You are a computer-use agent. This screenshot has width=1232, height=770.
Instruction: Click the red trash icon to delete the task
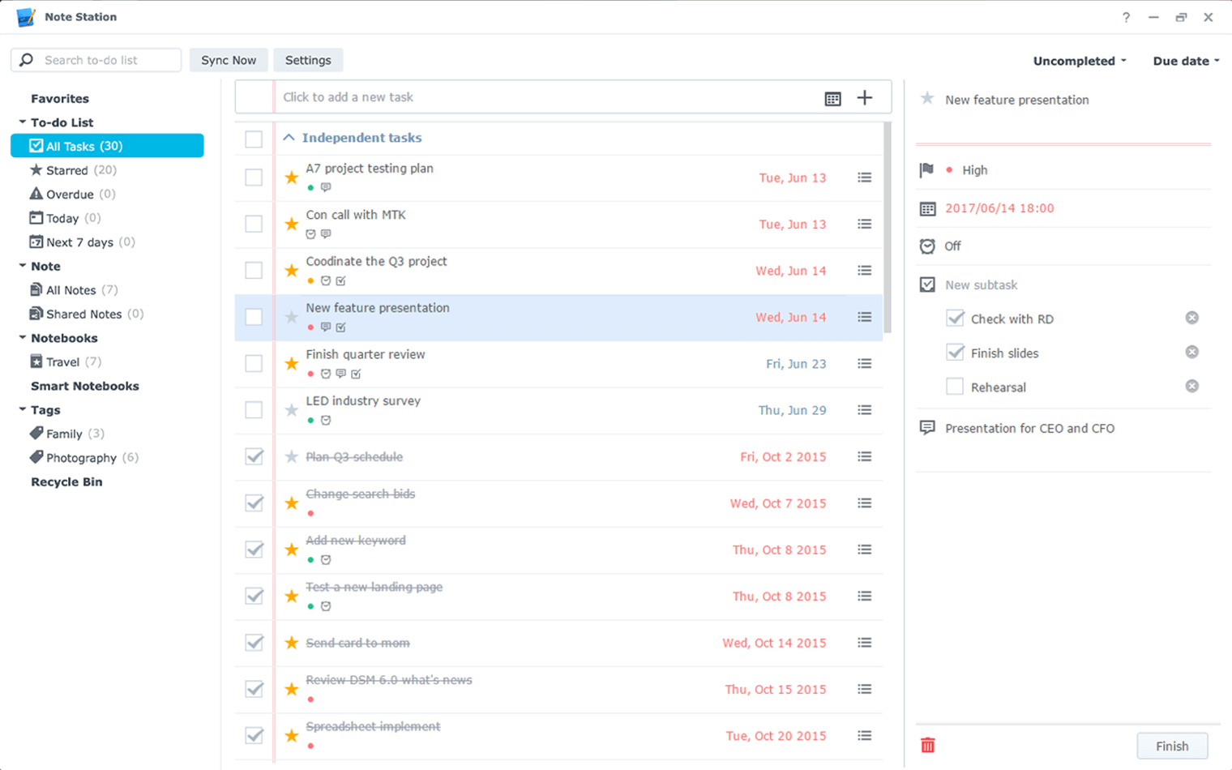929,746
